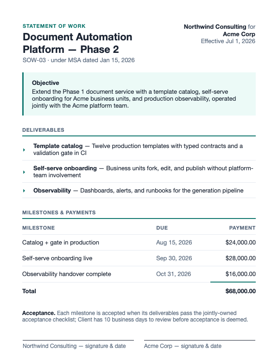Click the Acme Corp signature line
Image resolution: width=278 pixels, height=360 pixels.
(x=200, y=340)
